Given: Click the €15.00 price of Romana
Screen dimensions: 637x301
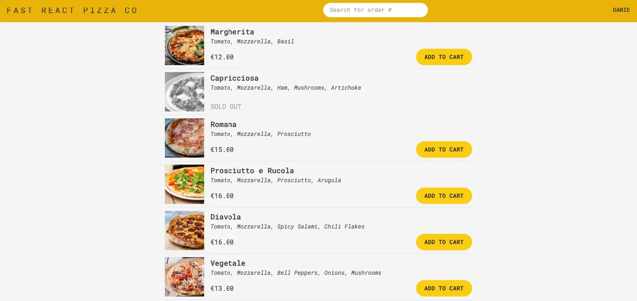Looking at the screenshot, I should [222, 149].
